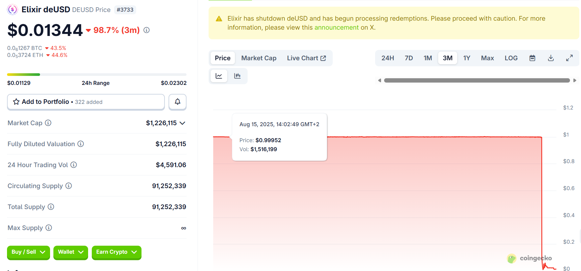581x271 pixels.
Task: Open the Wallet dropdown
Action: pyautogui.click(x=71, y=252)
